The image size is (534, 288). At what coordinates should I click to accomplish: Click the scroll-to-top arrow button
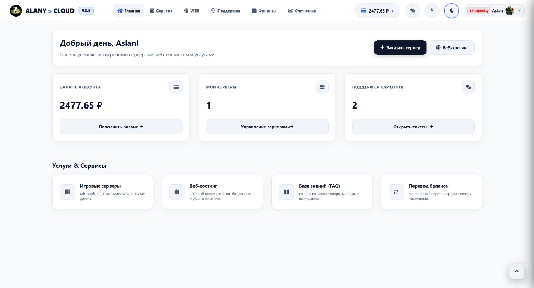pos(517,272)
